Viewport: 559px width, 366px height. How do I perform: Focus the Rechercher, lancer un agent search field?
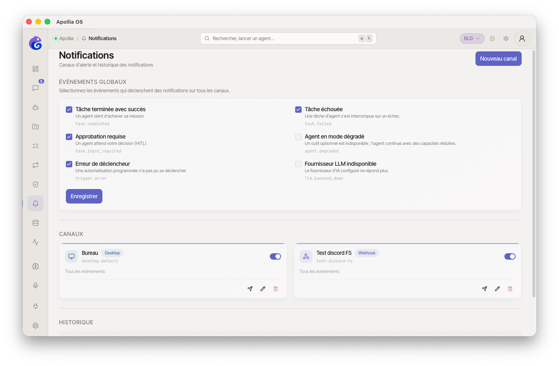click(x=288, y=39)
